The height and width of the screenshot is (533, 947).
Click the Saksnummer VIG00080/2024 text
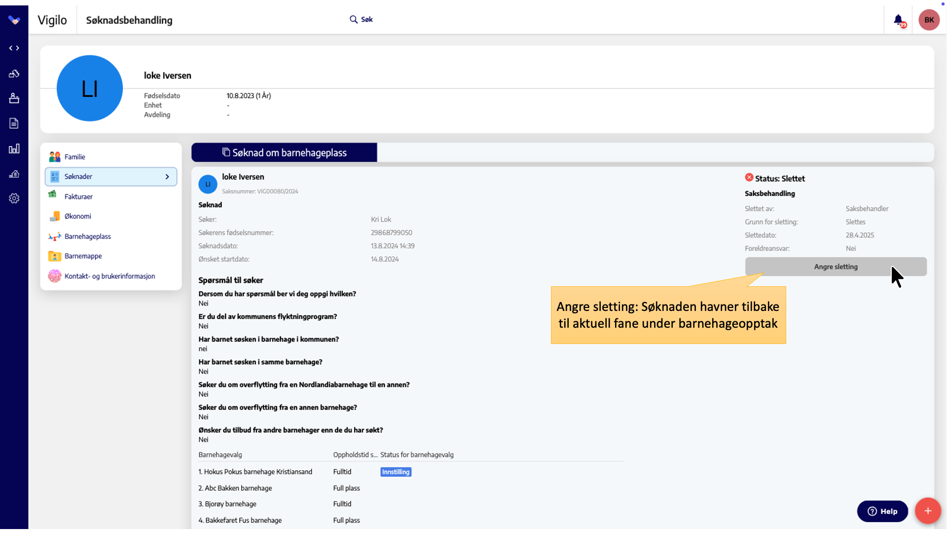pos(260,191)
